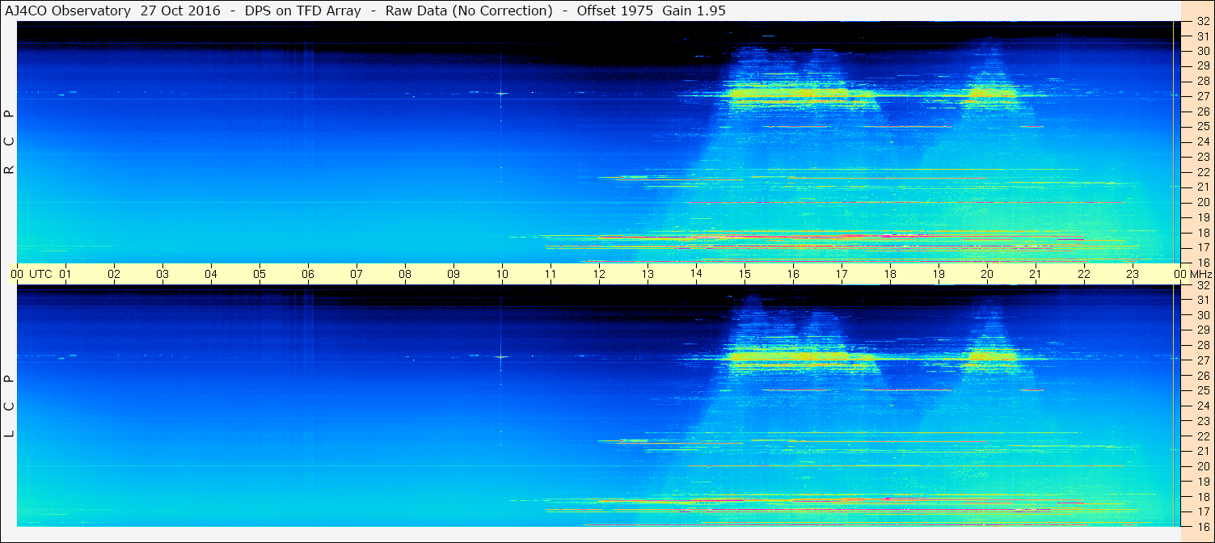
Task: Click the 32 MHz tick on RCP frequency scale
Action: click(x=1203, y=22)
